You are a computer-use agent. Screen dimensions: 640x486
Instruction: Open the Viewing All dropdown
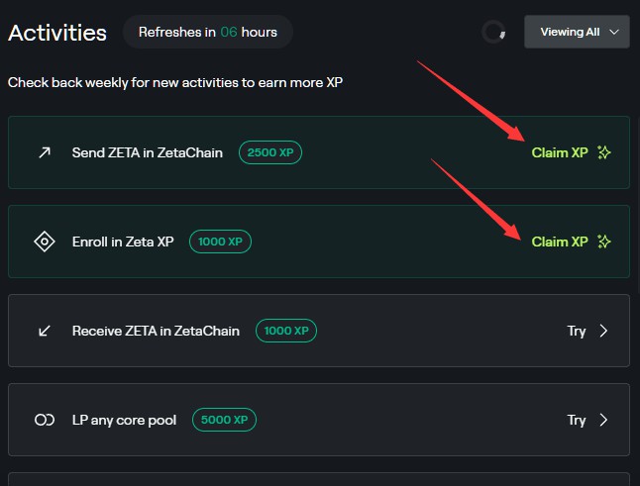577,32
